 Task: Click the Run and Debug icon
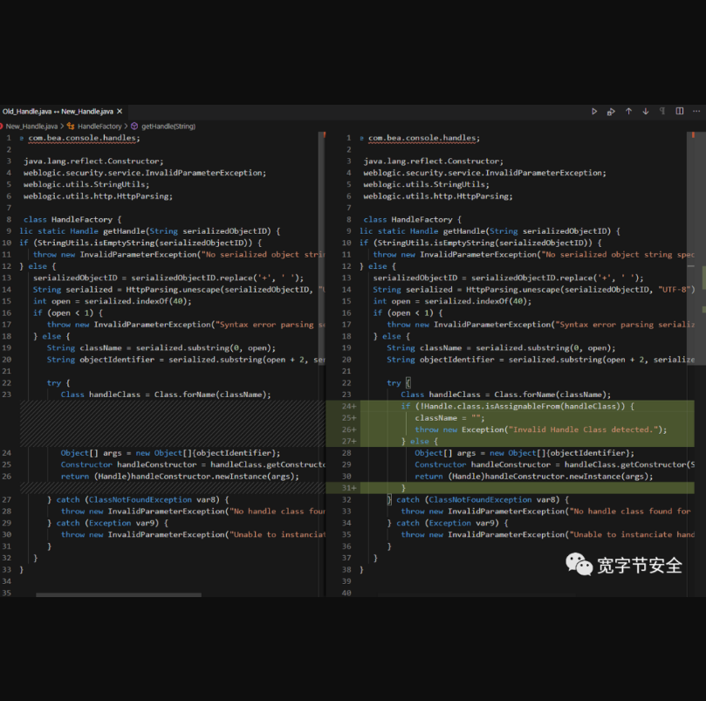[x=611, y=112]
